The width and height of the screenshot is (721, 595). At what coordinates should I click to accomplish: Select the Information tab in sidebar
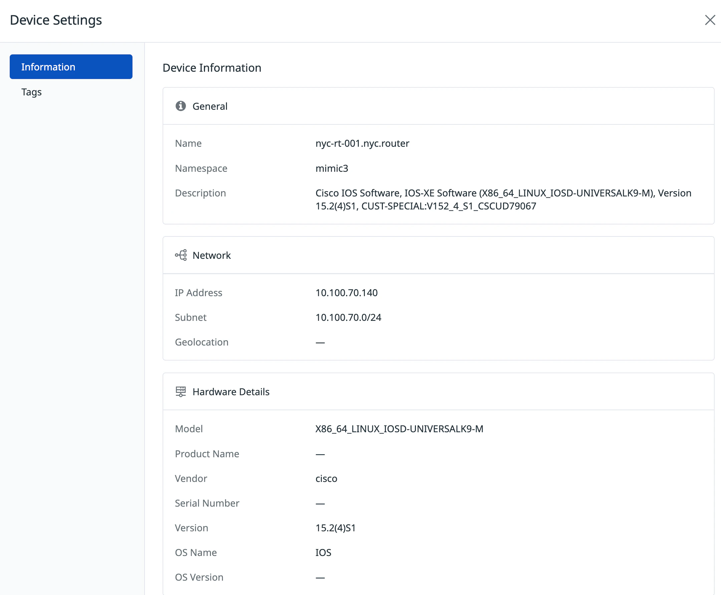(x=71, y=67)
